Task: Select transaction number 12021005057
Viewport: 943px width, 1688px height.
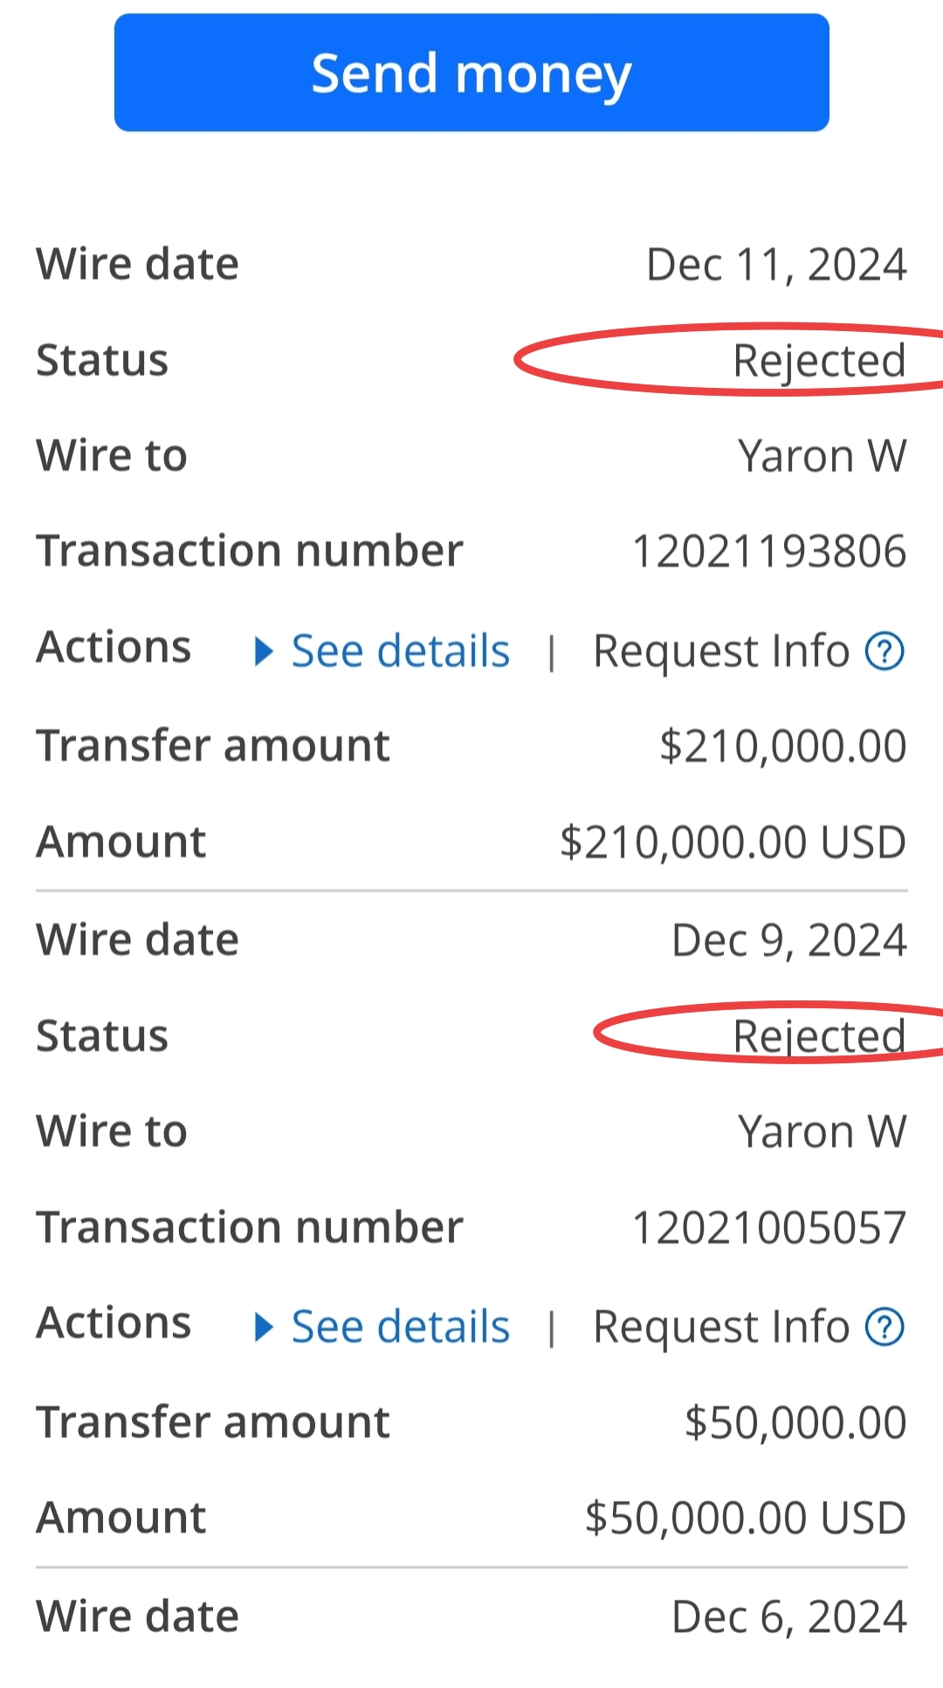Action: coord(769,1228)
